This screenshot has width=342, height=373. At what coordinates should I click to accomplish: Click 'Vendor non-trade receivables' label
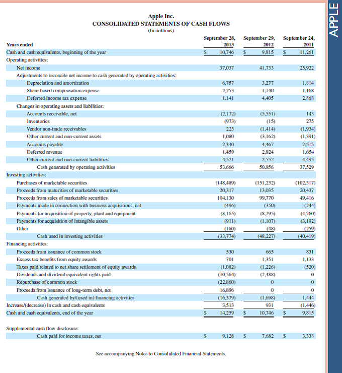56,129
